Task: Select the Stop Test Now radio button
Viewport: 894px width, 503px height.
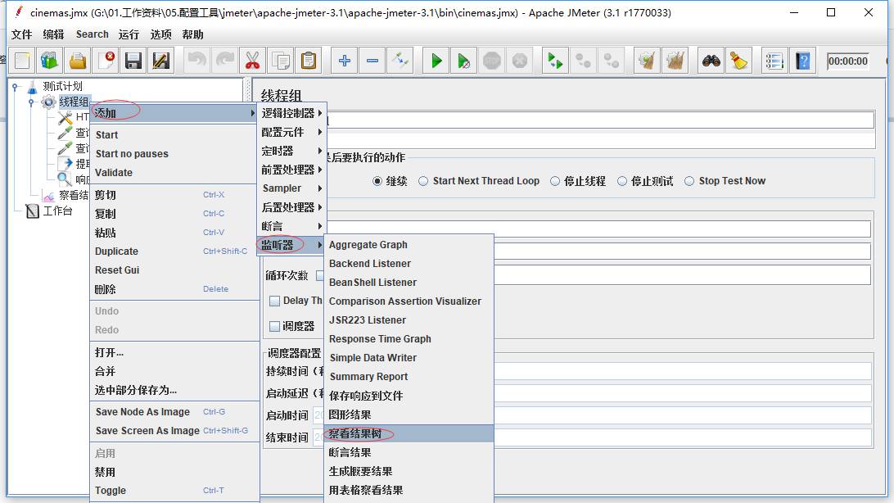Action: (689, 181)
